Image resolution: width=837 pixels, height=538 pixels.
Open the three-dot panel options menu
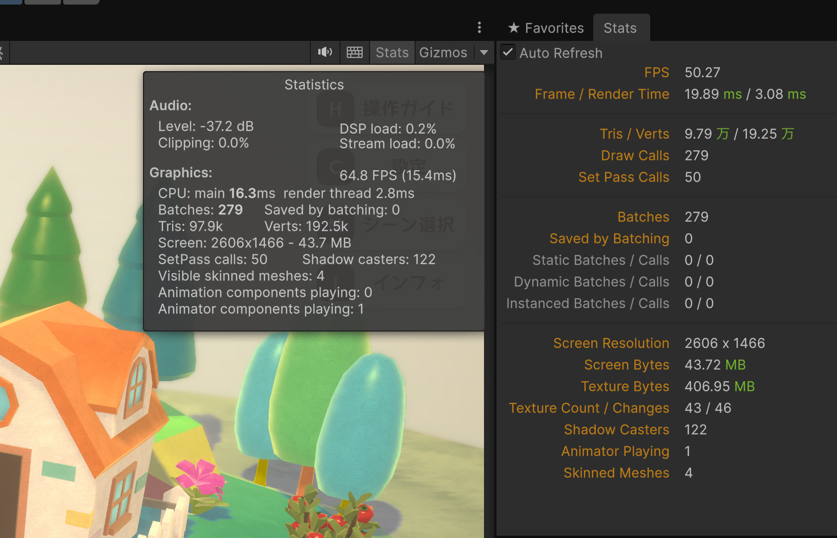click(479, 27)
